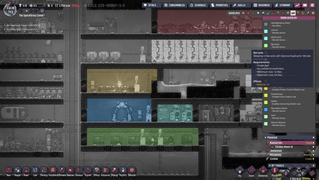Open the gear options menu
Image resolution: width=319 pixels, height=180 pixels.
click(x=312, y=5)
